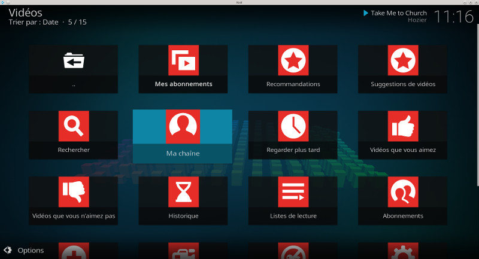The image size is (479, 259).
Task: Click the red plus tile at bottom
Action: tap(73, 251)
